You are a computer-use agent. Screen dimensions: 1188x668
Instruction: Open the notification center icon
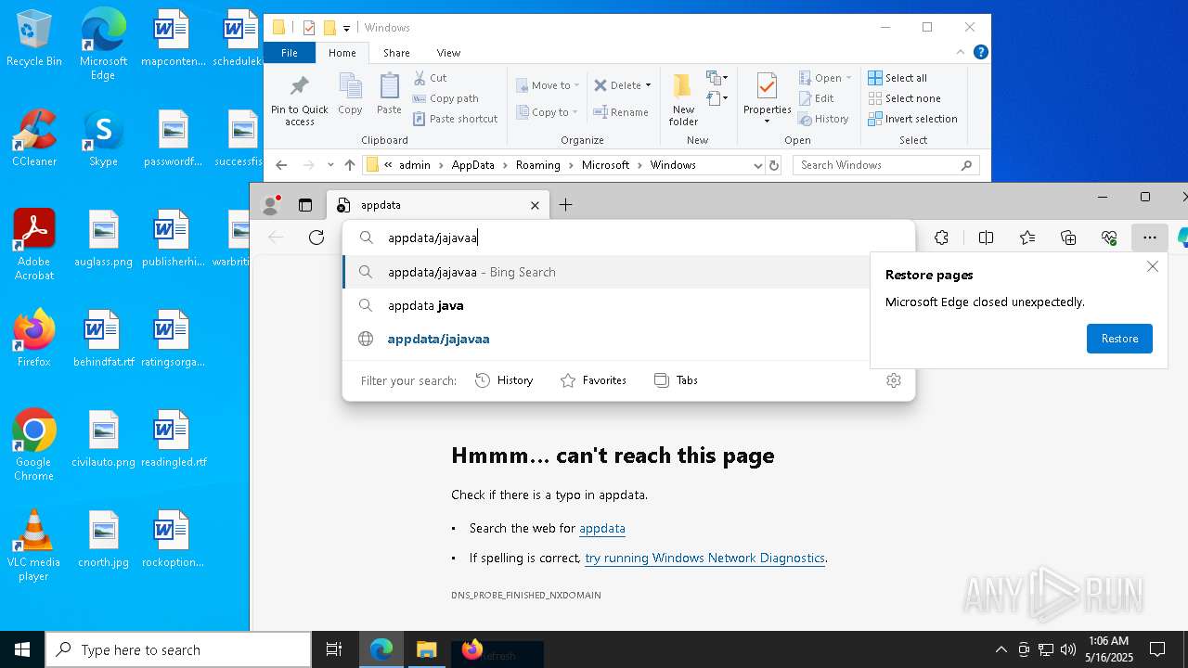pyautogui.click(x=1157, y=649)
